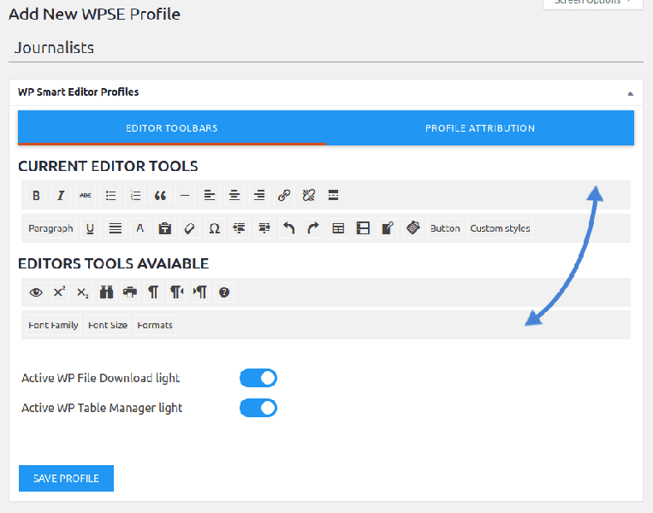Open the Paragraph format dropdown
The height and width of the screenshot is (513, 653).
coord(50,228)
